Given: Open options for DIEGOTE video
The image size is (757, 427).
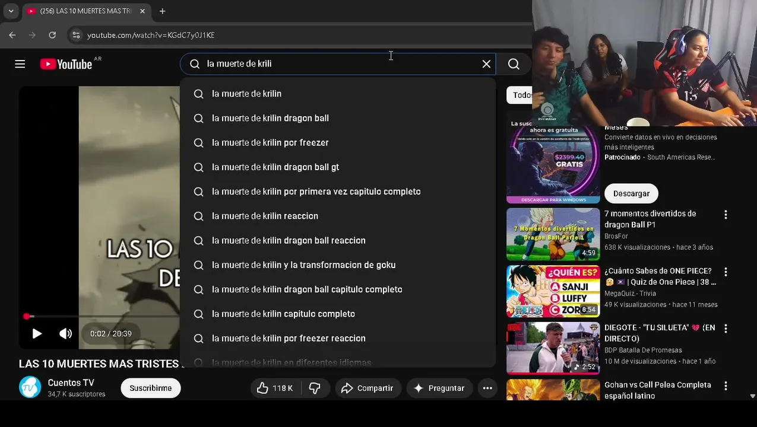Looking at the screenshot, I should (x=725, y=329).
